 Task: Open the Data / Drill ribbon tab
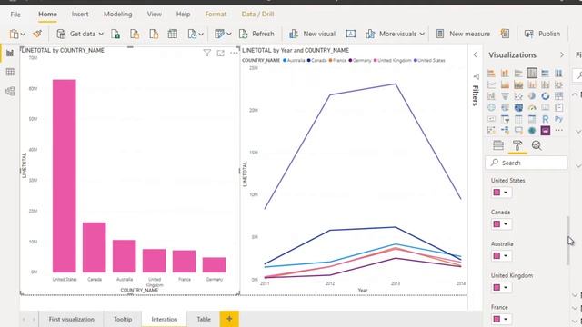pos(257,15)
